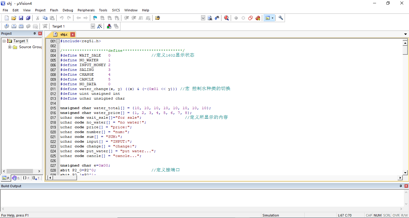
Task: Open the Edit menu
Action: click(16, 10)
